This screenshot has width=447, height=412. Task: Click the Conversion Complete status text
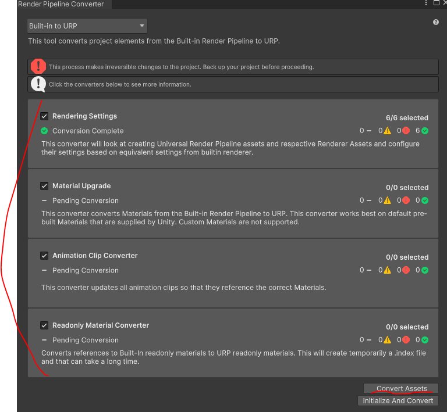(x=88, y=131)
